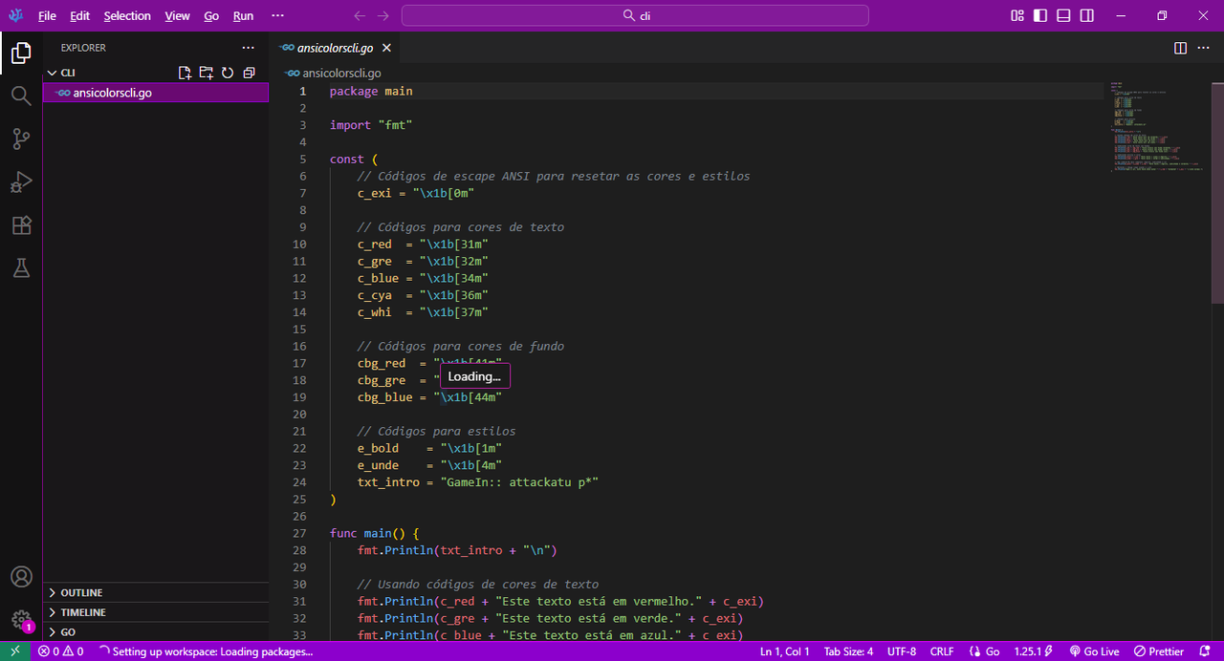Click line number 27 in gutter
Viewport: 1224px width, 661px height.
click(300, 533)
